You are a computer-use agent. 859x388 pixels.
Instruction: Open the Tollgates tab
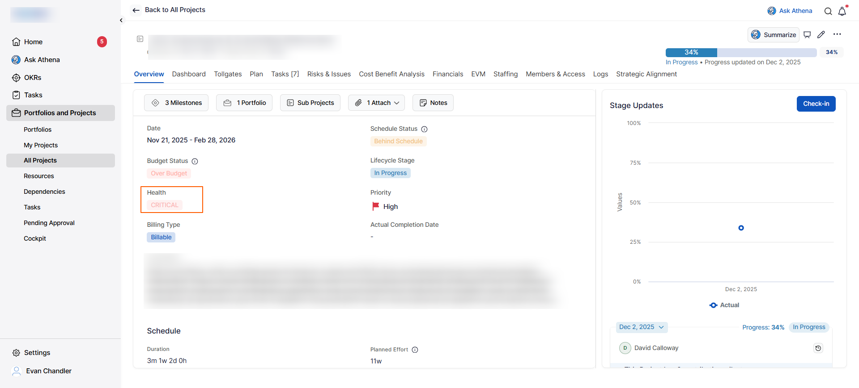click(x=228, y=74)
